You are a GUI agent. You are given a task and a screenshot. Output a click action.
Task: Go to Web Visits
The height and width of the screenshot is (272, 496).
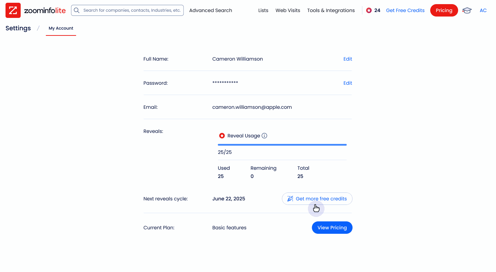(x=288, y=10)
